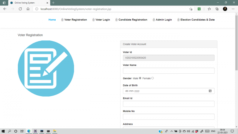Close the Online Voting System tab

point(47,3)
